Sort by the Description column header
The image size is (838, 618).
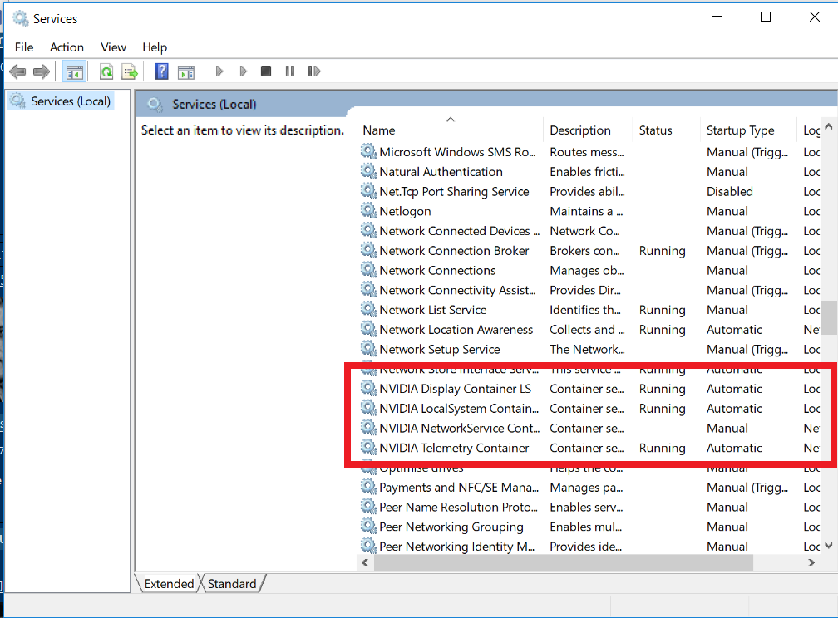[588, 130]
